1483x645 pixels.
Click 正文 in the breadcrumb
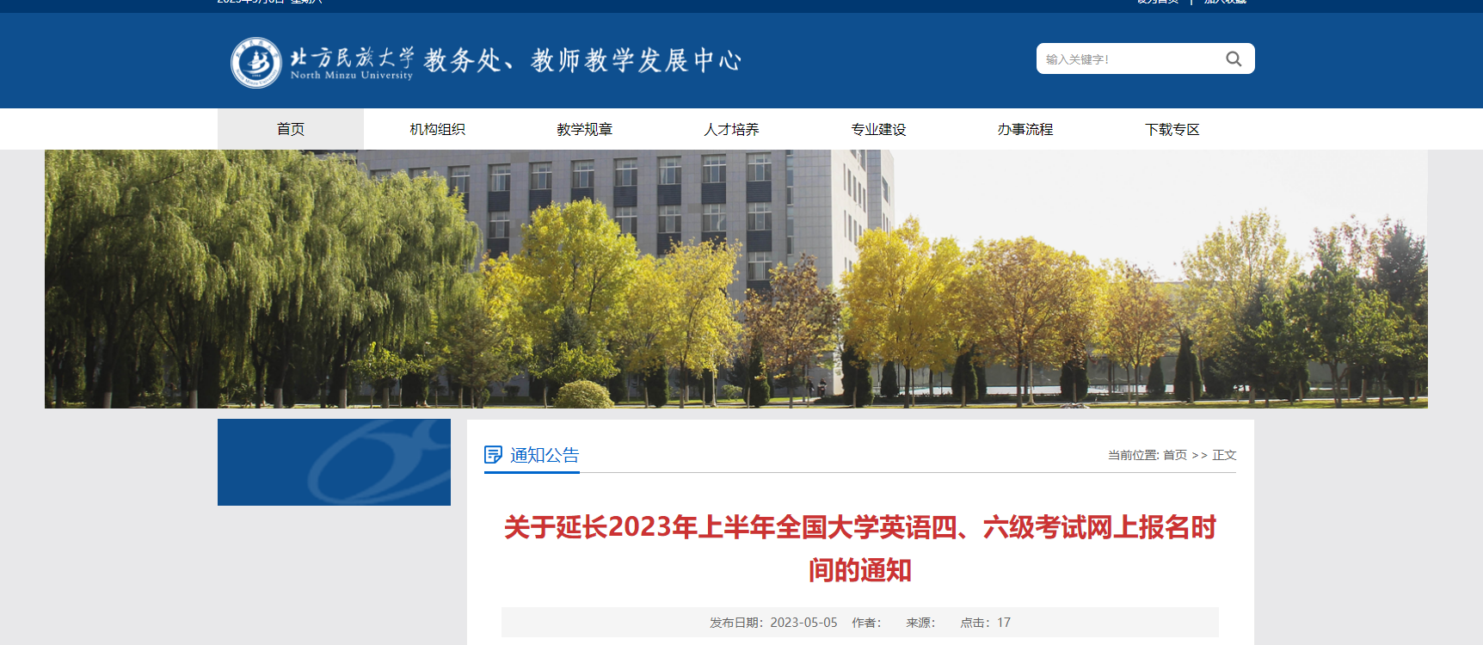pyautogui.click(x=1224, y=455)
